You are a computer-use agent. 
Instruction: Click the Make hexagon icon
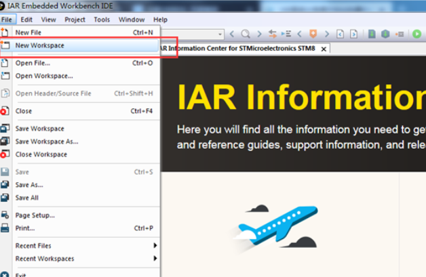[385, 34]
